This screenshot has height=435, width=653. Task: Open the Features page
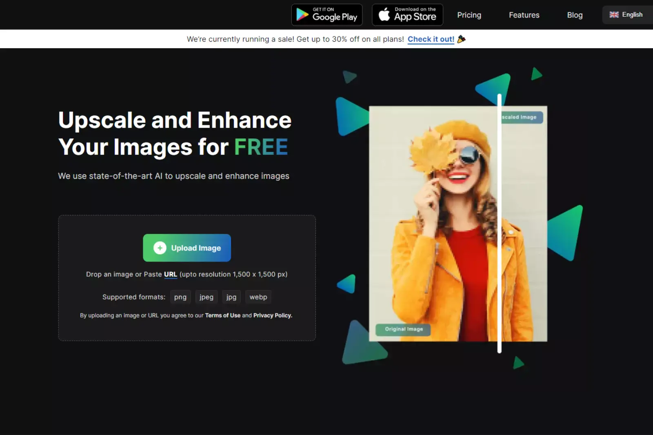click(x=524, y=15)
